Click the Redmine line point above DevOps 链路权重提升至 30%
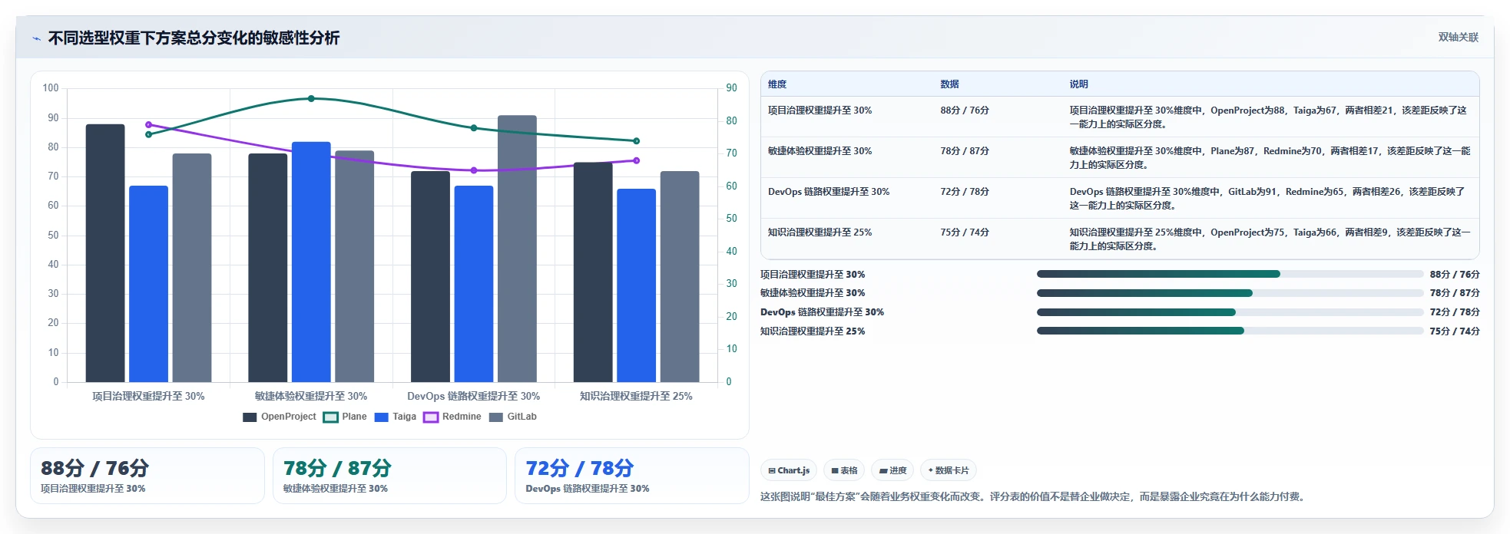This screenshot has width=1510, height=534. coord(474,170)
